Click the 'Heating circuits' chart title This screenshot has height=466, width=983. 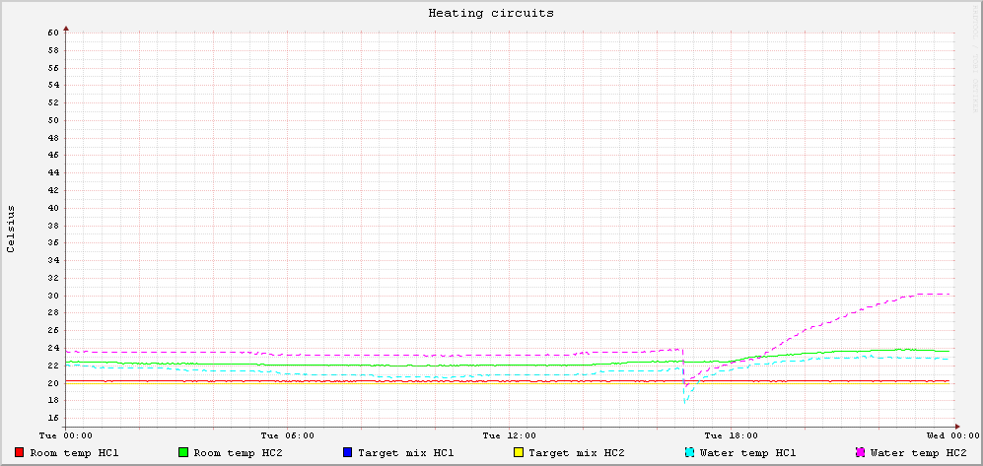(x=490, y=14)
